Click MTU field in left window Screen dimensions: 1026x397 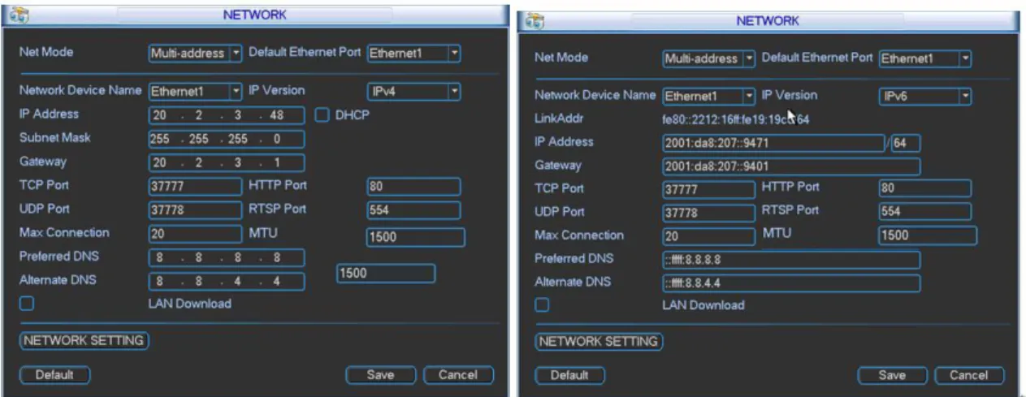pyautogui.click(x=415, y=238)
